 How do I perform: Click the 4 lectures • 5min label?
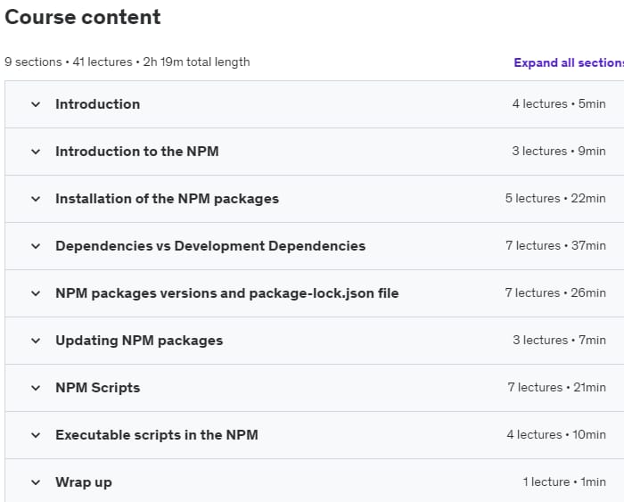[559, 104]
